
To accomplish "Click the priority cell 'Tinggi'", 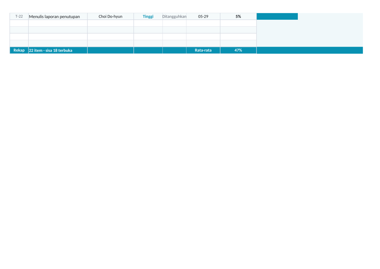I will pyautogui.click(x=148, y=16).
